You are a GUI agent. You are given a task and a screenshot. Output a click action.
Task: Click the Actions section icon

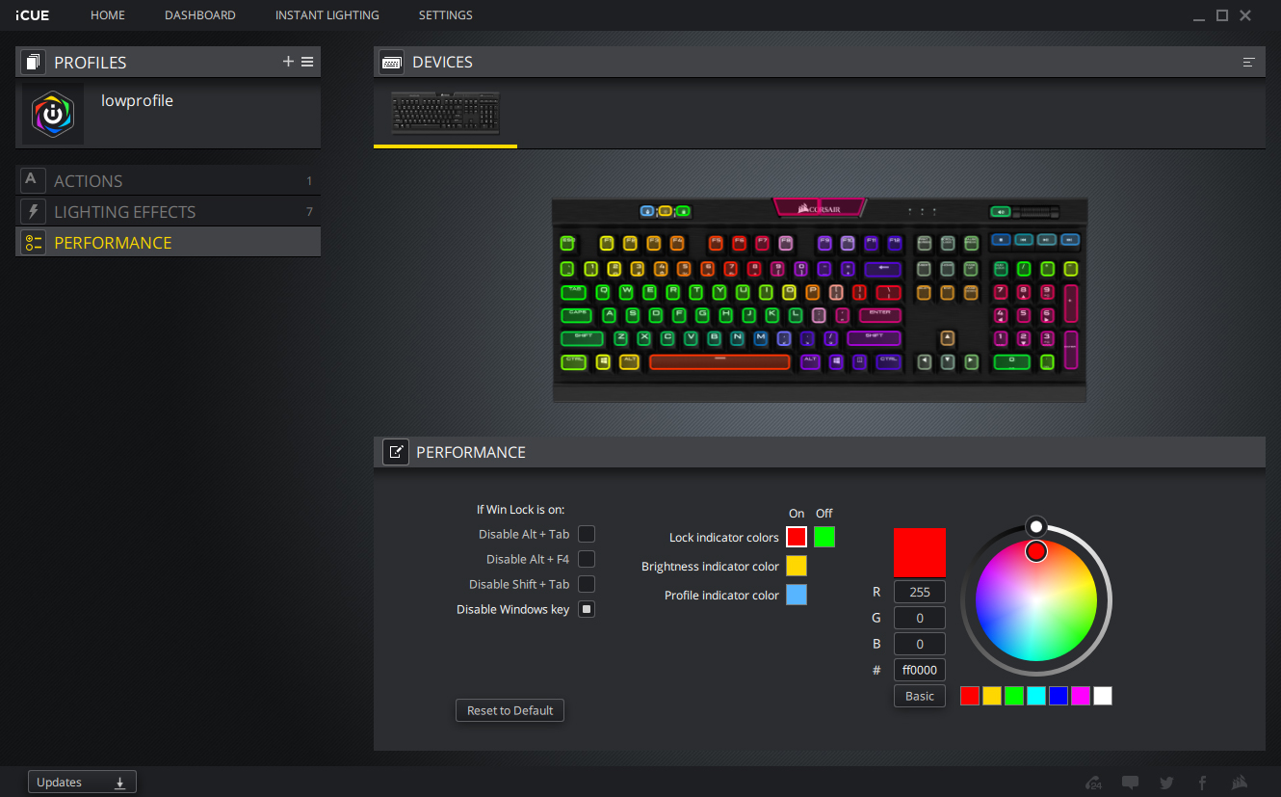point(33,180)
